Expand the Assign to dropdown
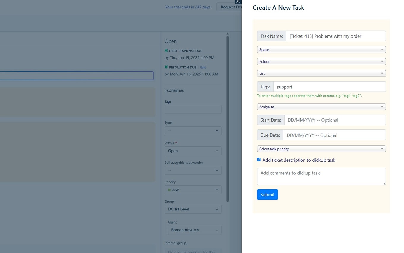 321,107
